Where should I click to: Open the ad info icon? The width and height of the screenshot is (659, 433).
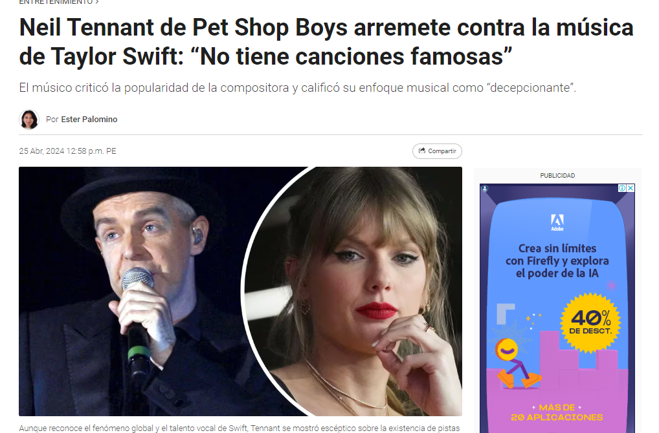[x=622, y=189]
